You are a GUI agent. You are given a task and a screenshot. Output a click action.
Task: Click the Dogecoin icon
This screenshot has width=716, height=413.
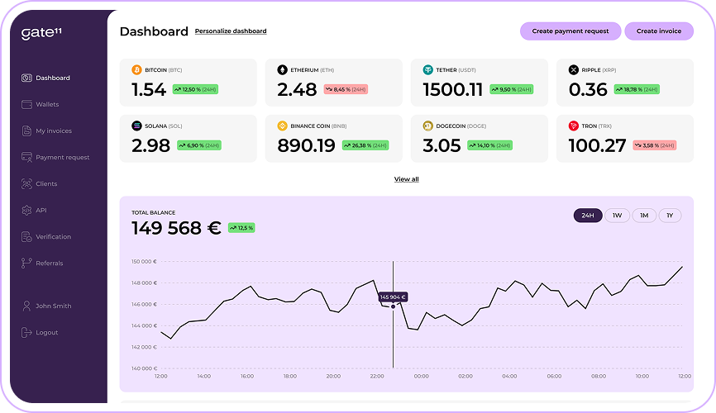point(427,126)
